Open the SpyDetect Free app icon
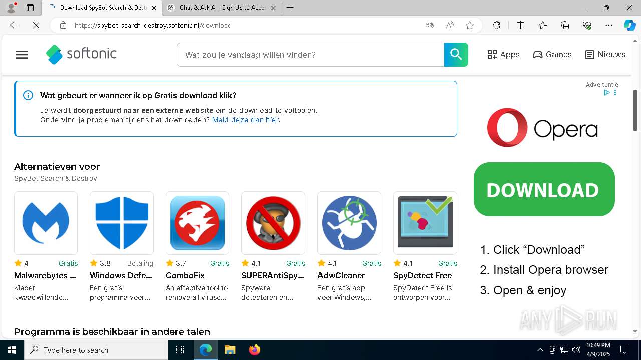Screen dimensions: 641x360 click(425, 223)
